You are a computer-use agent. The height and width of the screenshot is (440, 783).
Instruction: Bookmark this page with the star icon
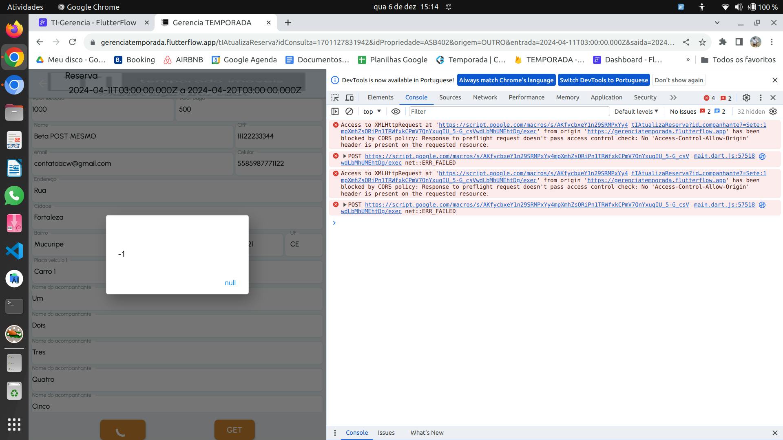(702, 42)
